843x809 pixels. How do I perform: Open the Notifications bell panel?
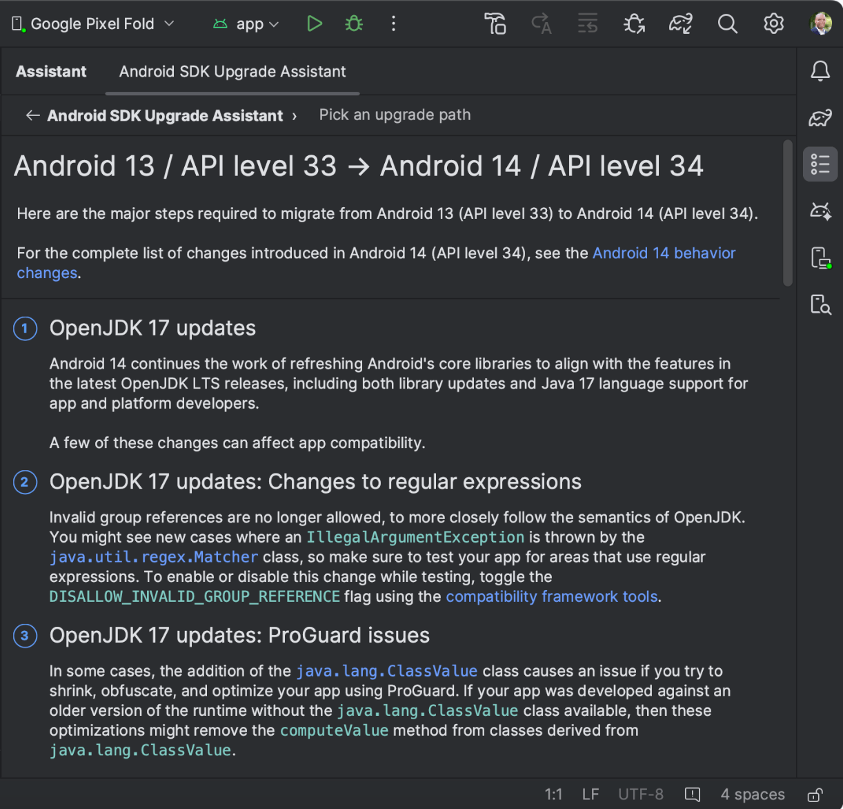coord(820,71)
